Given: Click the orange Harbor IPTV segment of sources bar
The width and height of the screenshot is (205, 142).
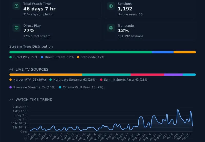Looking at the screenshot, I should click(46, 75).
